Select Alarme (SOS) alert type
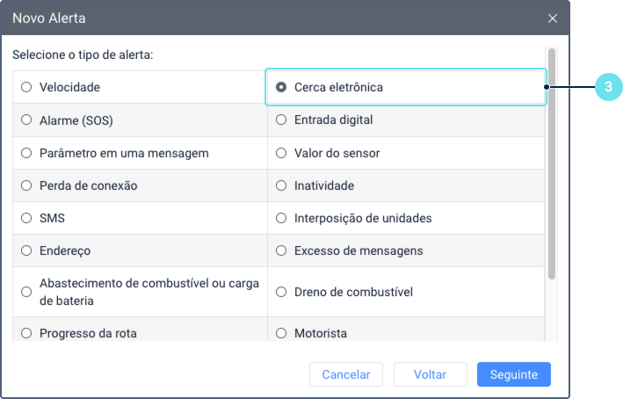The width and height of the screenshot is (623, 399). (26, 120)
